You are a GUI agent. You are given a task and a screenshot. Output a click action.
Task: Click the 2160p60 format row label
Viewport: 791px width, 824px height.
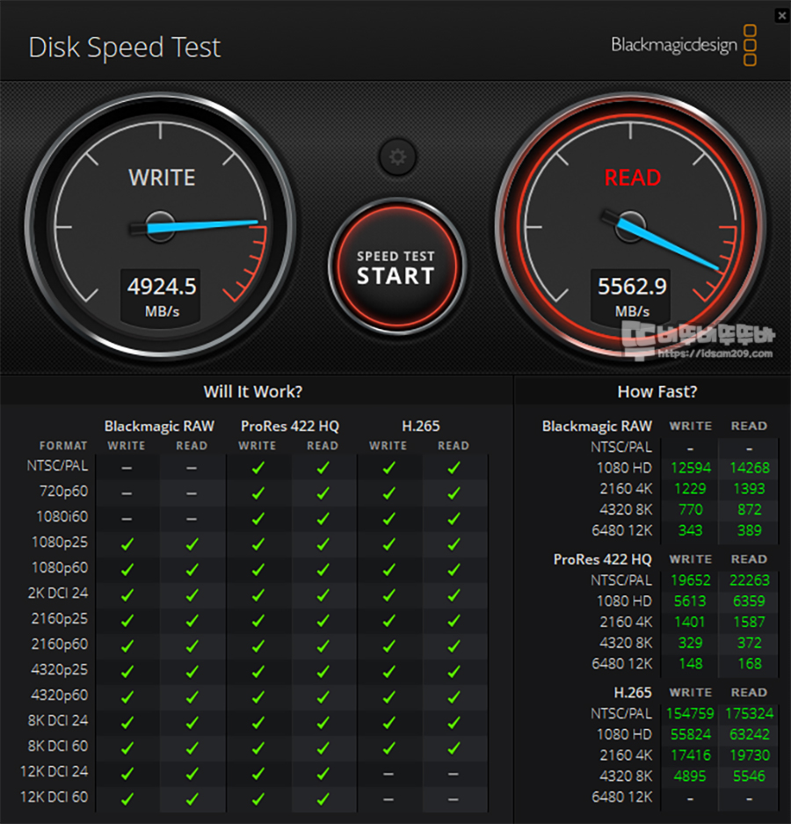pos(60,645)
